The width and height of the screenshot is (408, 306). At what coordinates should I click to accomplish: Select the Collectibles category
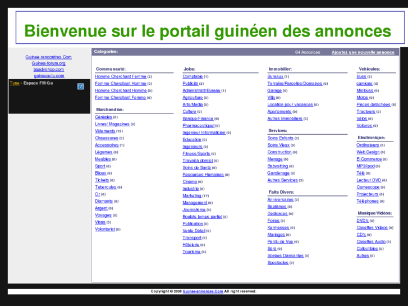(x=367, y=249)
